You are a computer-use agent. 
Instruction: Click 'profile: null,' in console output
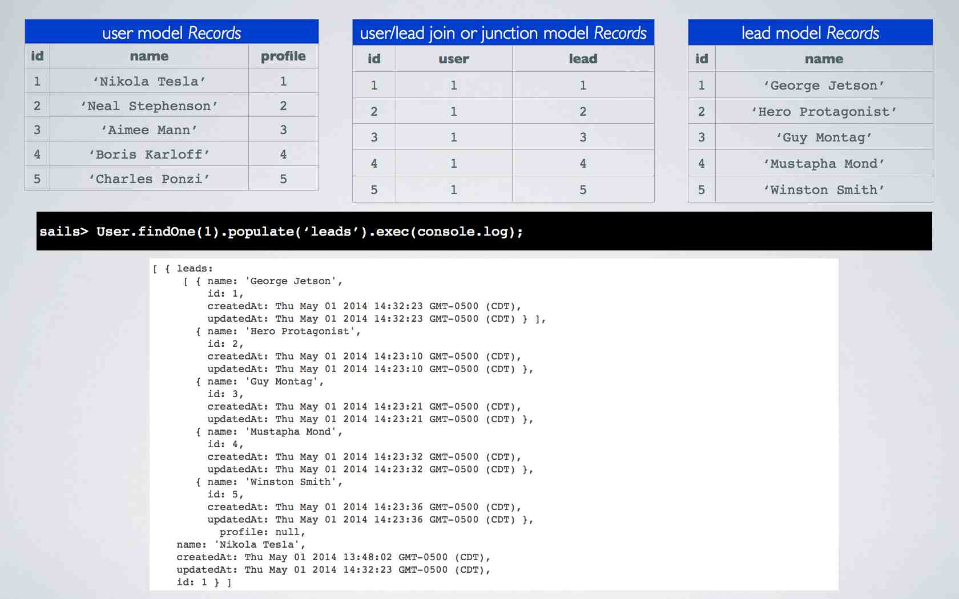click(263, 532)
